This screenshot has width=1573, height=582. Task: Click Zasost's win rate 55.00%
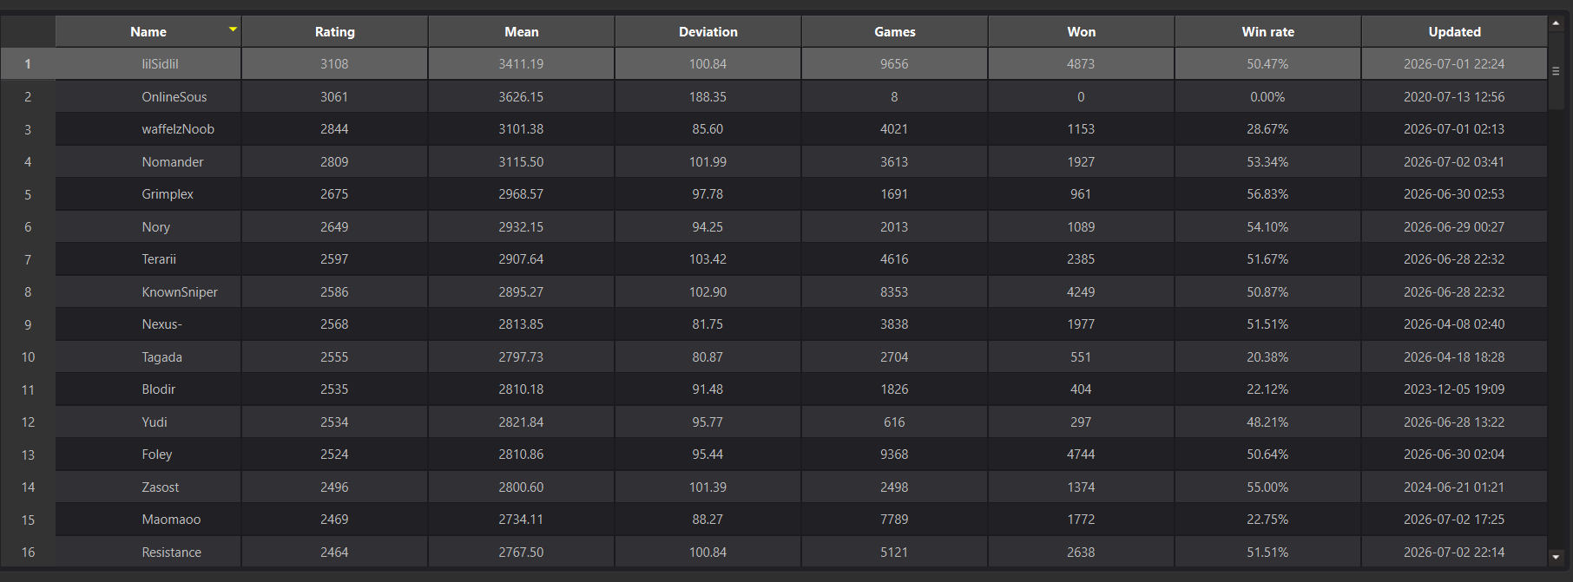click(x=1267, y=487)
